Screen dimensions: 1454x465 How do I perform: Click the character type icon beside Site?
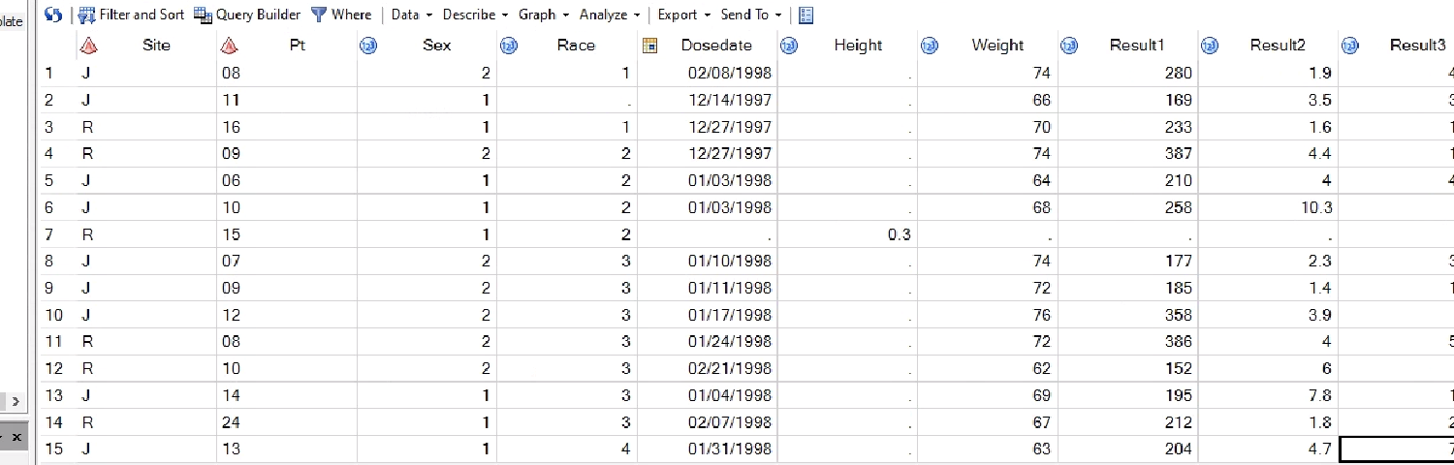click(89, 46)
